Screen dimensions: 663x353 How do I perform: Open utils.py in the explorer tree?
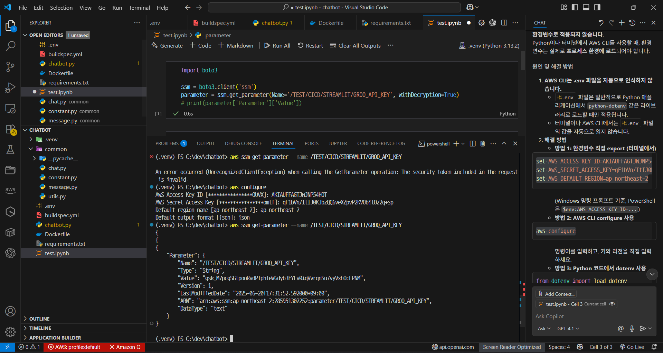pos(57,196)
